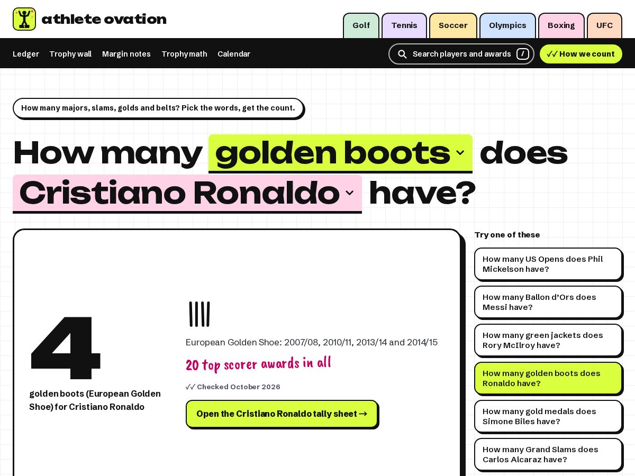Click the European Golden Shoe seasons line
The image size is (635, 476).
click(312, 342)
